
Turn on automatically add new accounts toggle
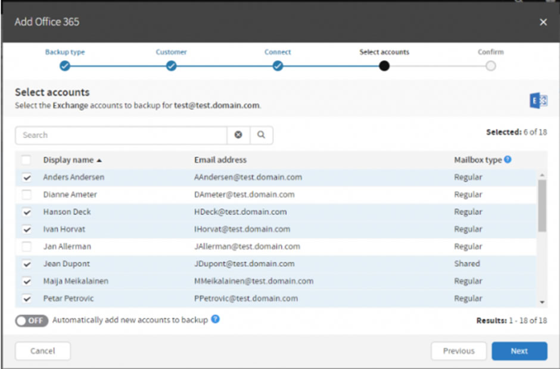(32, 320)
